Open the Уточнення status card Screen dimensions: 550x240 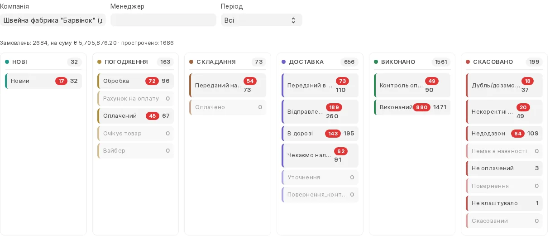[320, 178]
